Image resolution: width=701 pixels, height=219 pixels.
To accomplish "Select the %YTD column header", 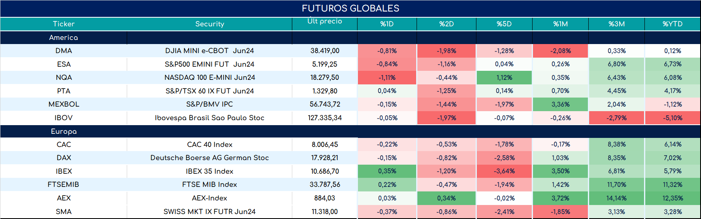I will click(x=673, y=24).
